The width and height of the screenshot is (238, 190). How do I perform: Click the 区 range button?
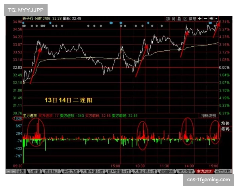[x=185, y=18]
